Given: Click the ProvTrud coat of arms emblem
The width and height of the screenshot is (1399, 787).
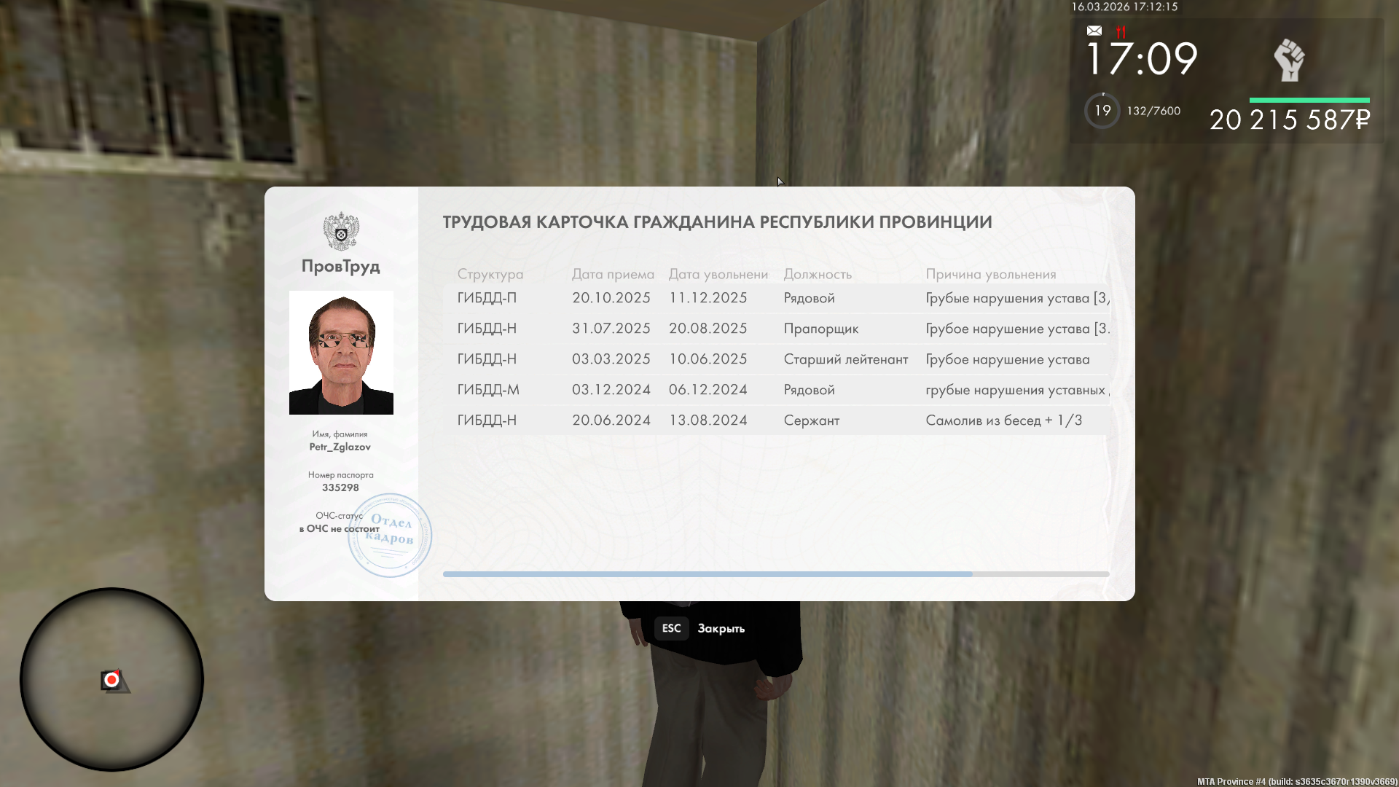Looking at the screenshot, I should click(x=341, y=232).
